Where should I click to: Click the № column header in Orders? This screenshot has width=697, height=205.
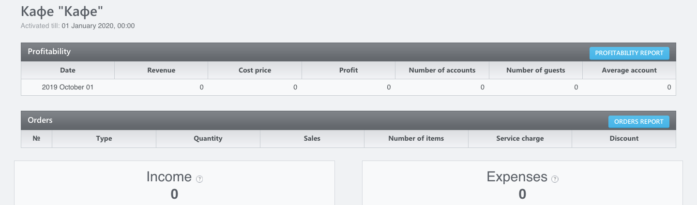(36, 138)
